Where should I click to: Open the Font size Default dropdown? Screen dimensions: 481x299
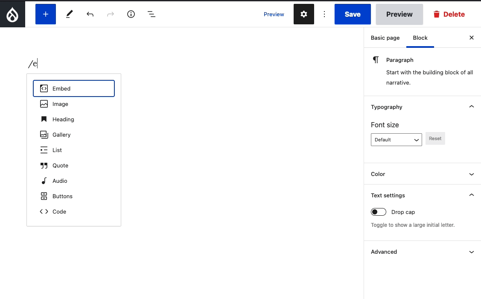point(396,140)
